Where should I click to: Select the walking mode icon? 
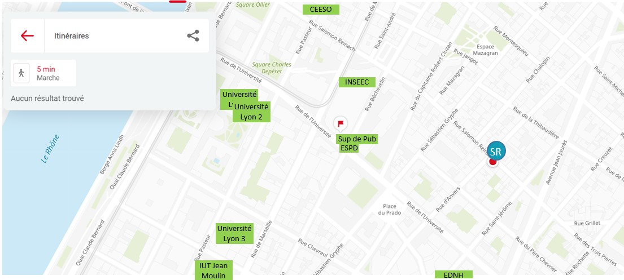point(21,73)
